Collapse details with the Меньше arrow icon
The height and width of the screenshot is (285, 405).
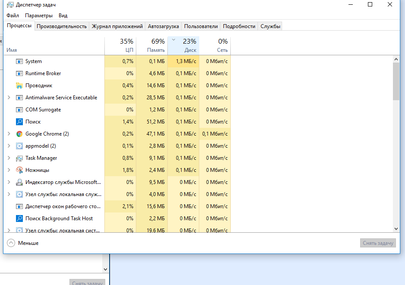tap(11, 243)
